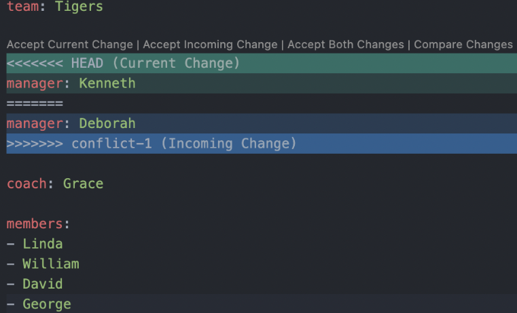Place cursor on the Linda list item
Screen dimensions: 517x313
(x=42, y=244)
